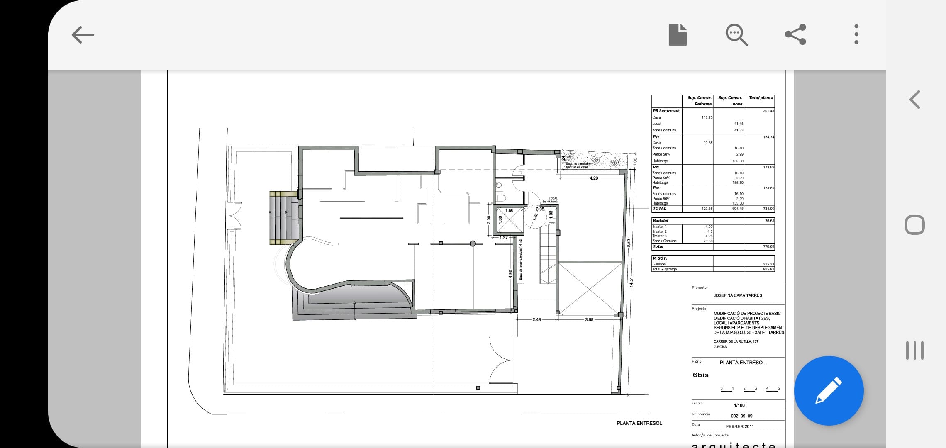
Task: Tap the 0-5 graphic scale bar
Action: coord(750,390)
